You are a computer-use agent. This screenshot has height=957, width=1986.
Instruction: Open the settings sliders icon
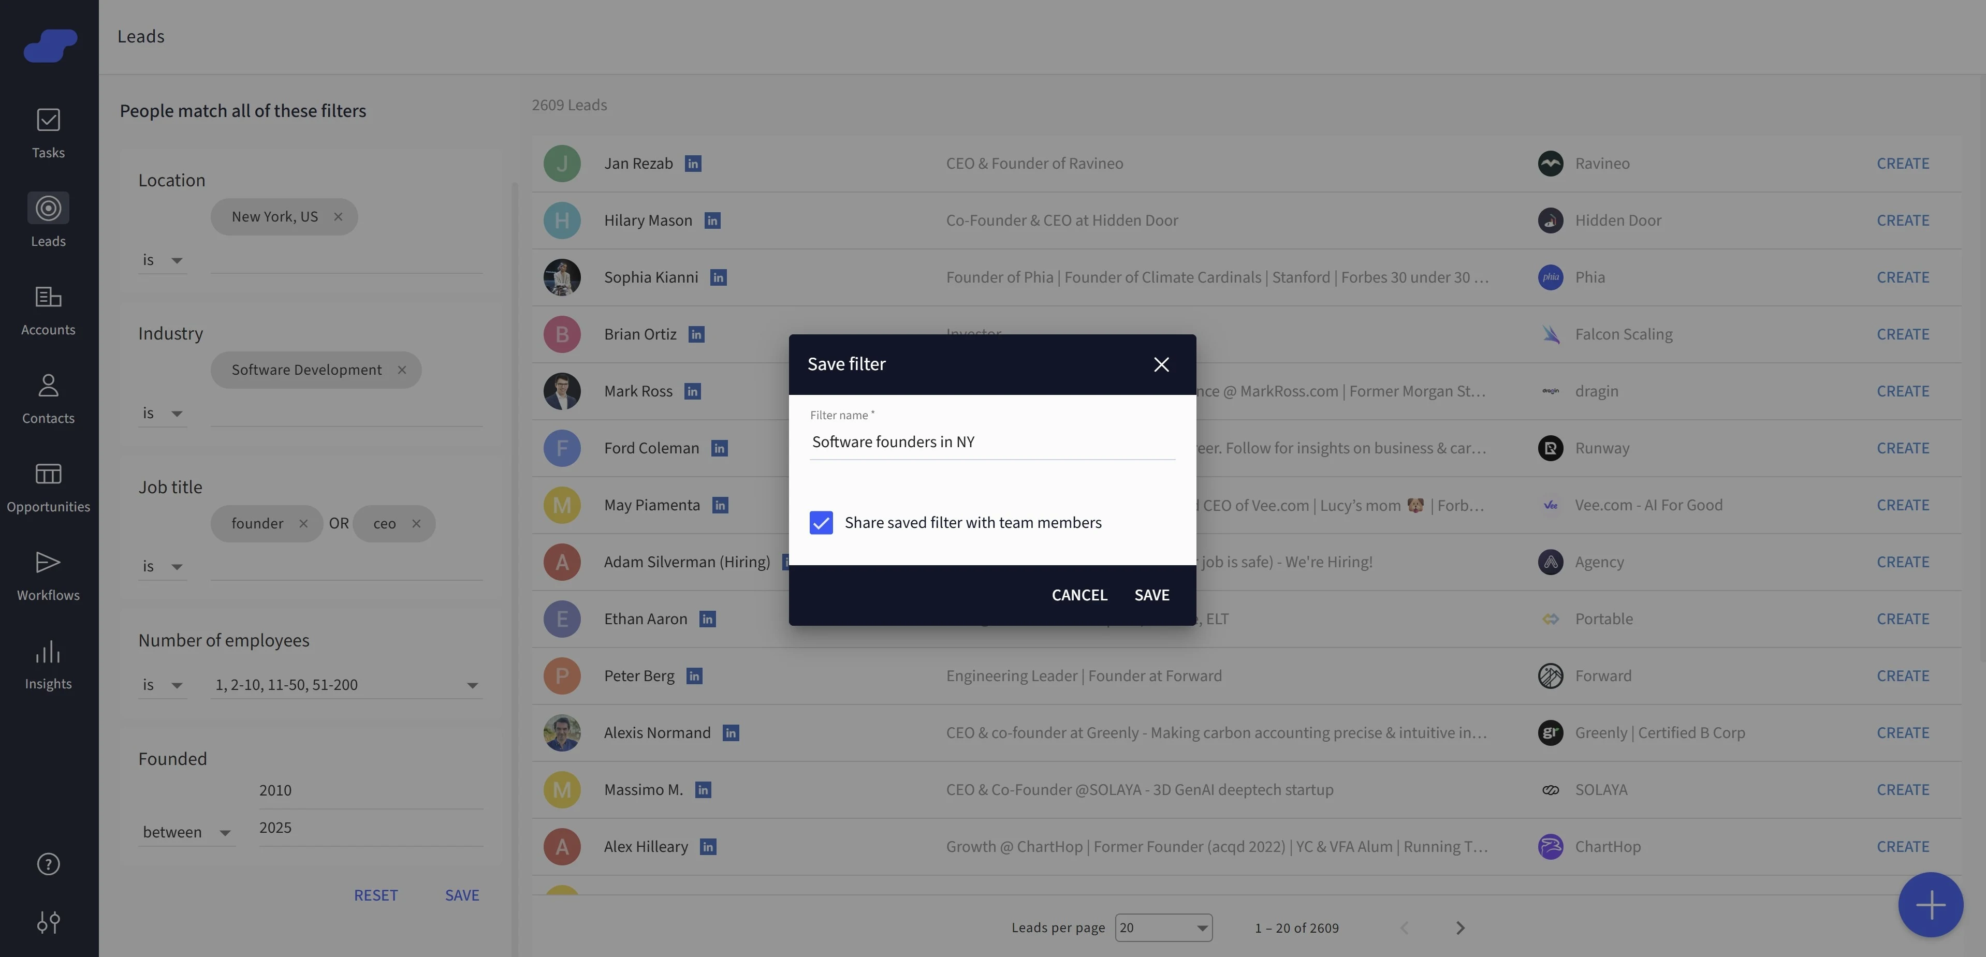(49, 922)
